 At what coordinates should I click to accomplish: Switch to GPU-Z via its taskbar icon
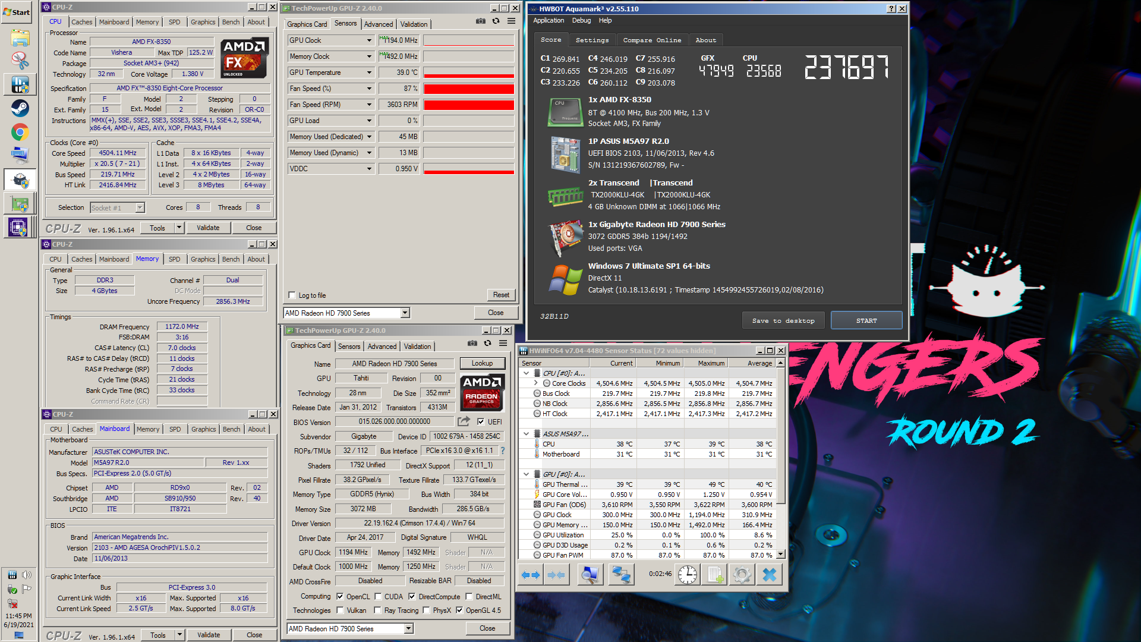20,203
